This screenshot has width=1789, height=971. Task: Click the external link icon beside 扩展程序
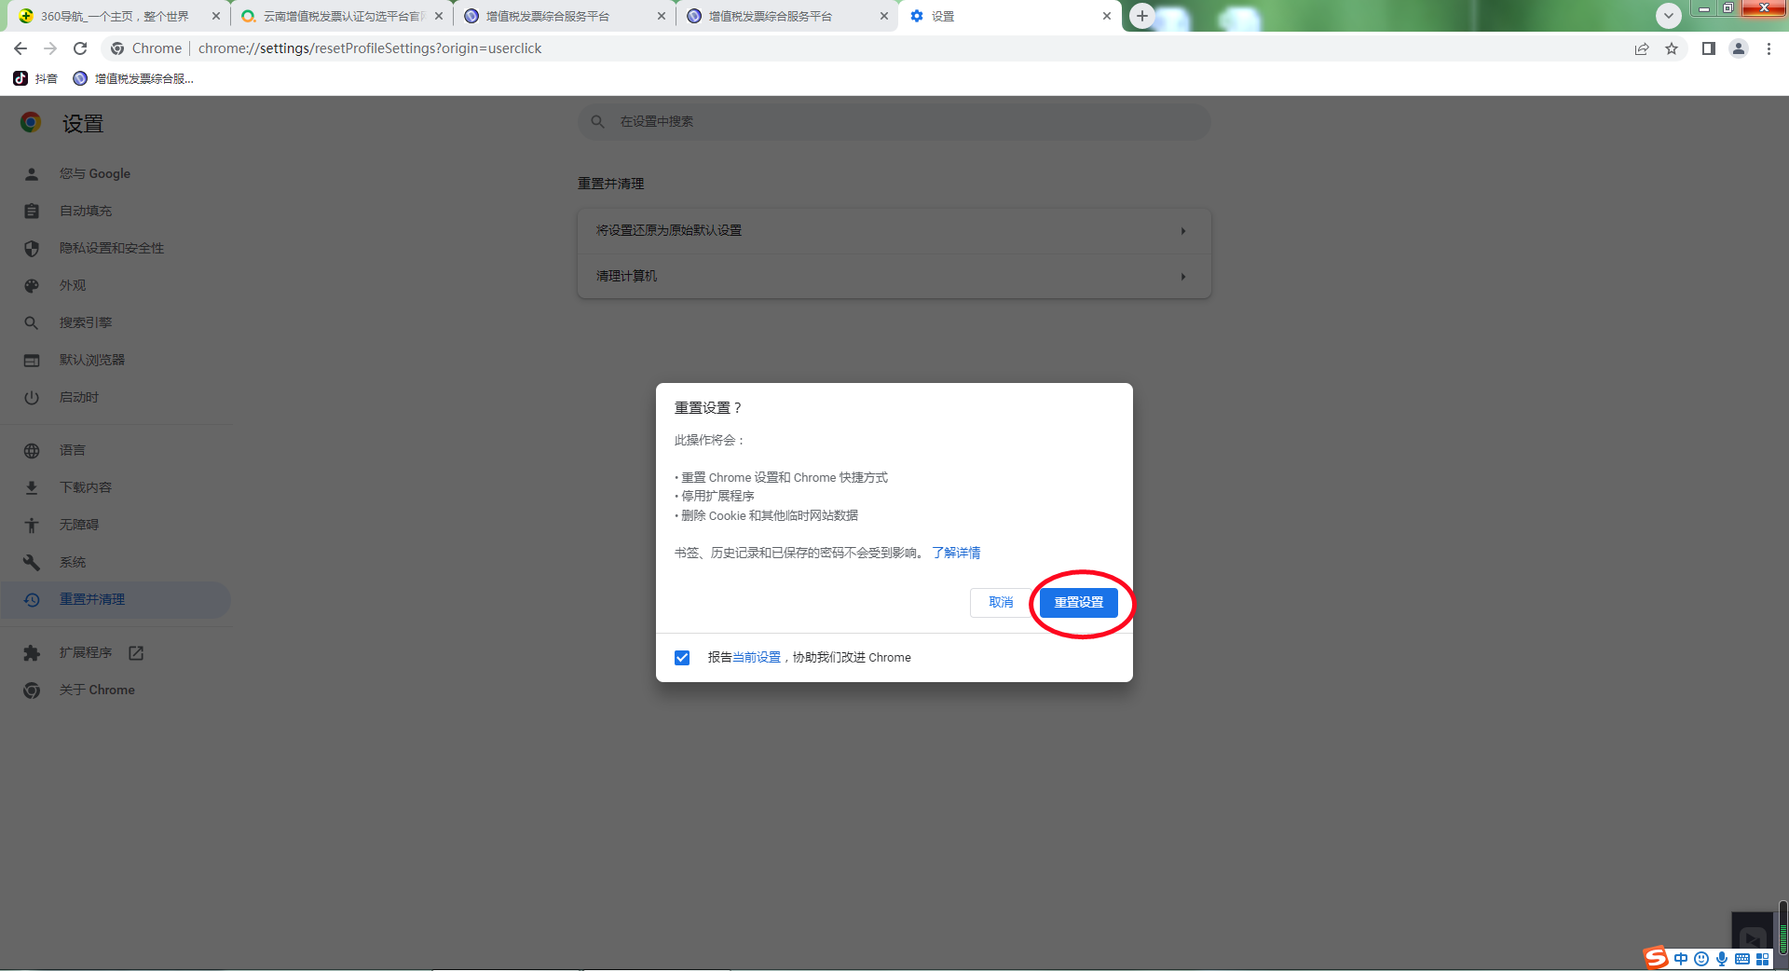(x=136, y=652)
